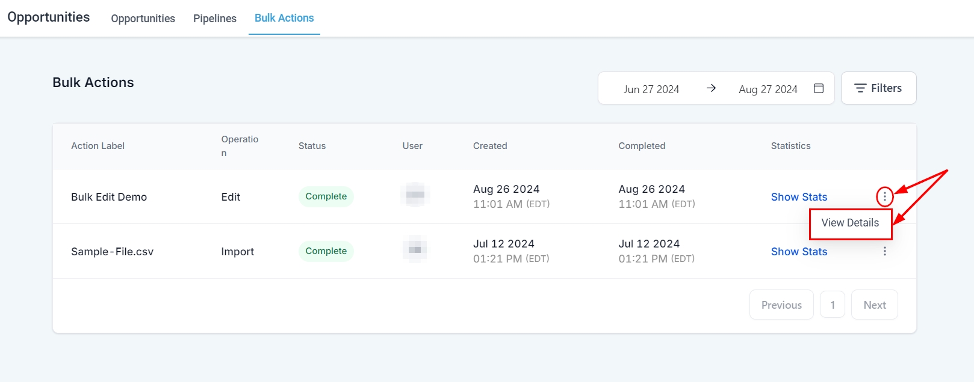This screenshot has width=974, height=382.
Task: Click the Complete status badge for Bulk Edit Demo
Action: [326, 196]
